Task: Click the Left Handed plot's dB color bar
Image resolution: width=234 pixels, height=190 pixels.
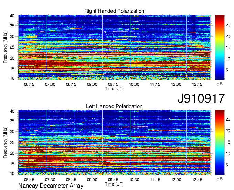Action: 220,142
